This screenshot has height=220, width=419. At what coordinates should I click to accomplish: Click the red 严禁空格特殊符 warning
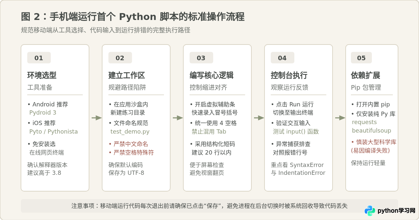coord(131,153)
